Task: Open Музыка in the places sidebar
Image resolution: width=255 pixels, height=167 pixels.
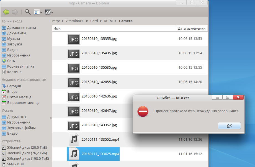Action: click(x=11, y=39)
